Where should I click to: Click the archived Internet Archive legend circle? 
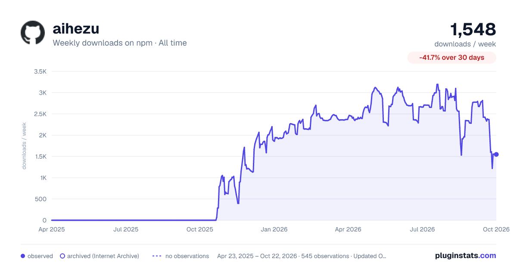[x=62, y=256]
